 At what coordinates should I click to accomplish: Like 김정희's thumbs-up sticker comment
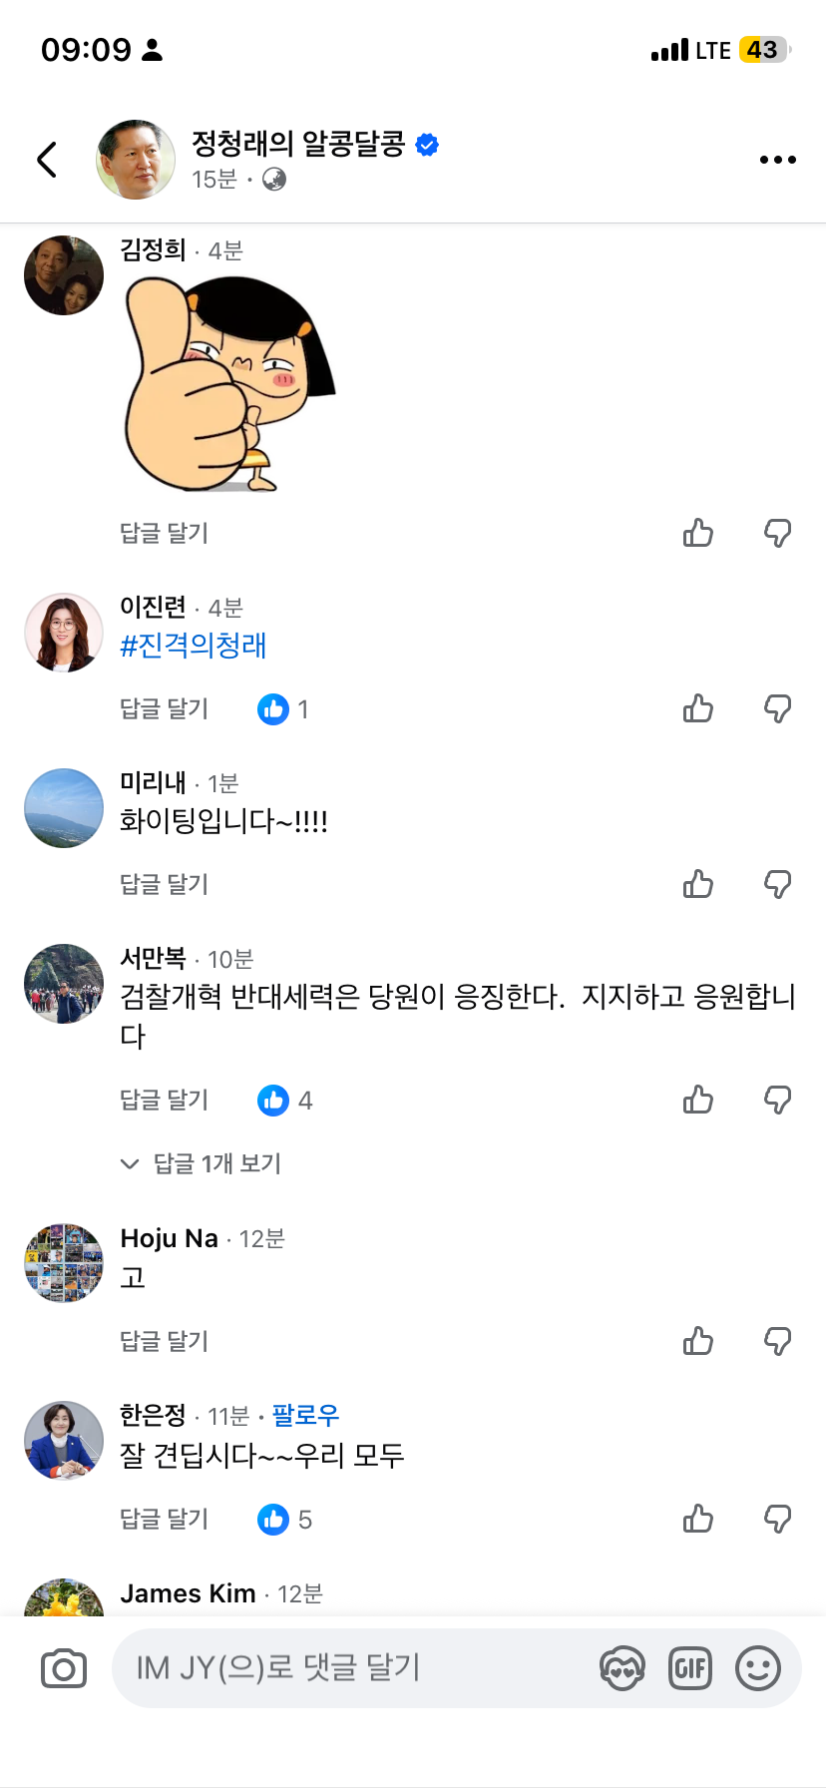[698, 533]
